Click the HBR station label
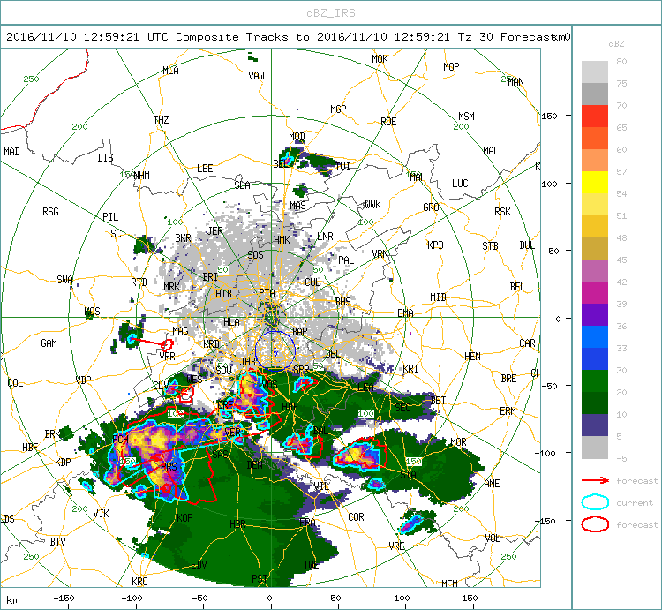This screenshot has height=610, width=662. 237,524
